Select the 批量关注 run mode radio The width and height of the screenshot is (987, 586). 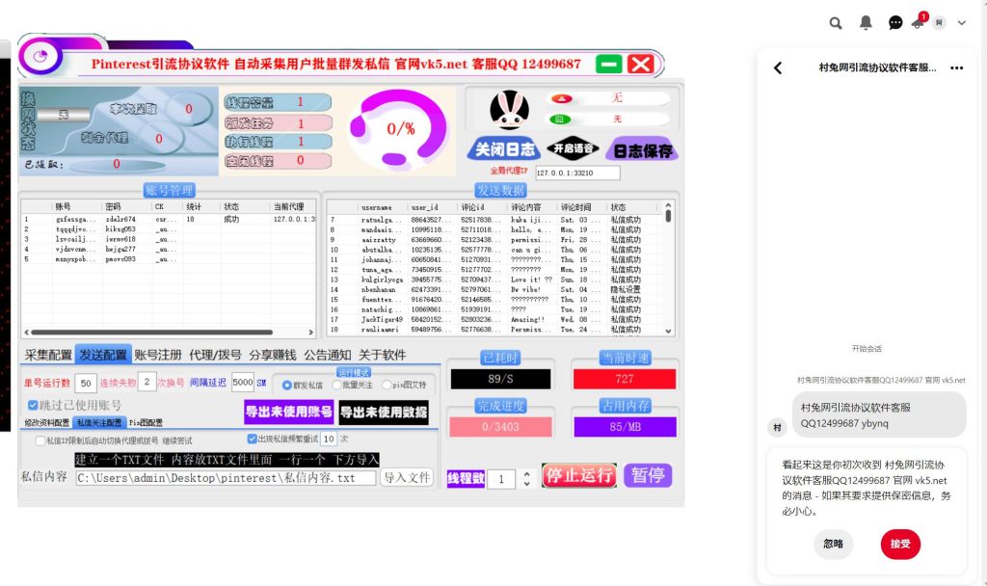[336, 385]
